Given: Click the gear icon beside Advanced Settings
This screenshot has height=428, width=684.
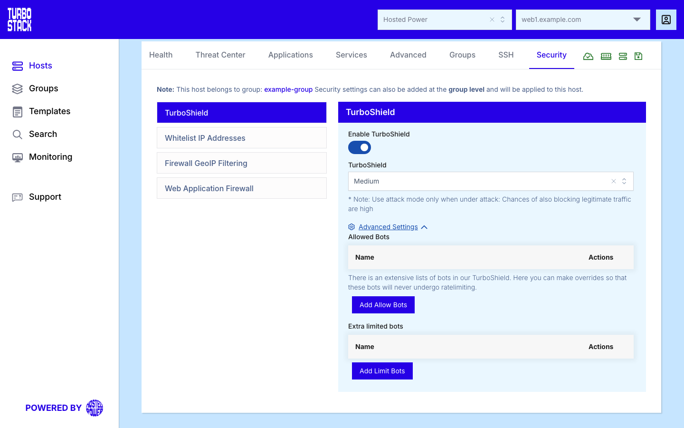Looking at the screenshot, I should [x=351, y=227].
